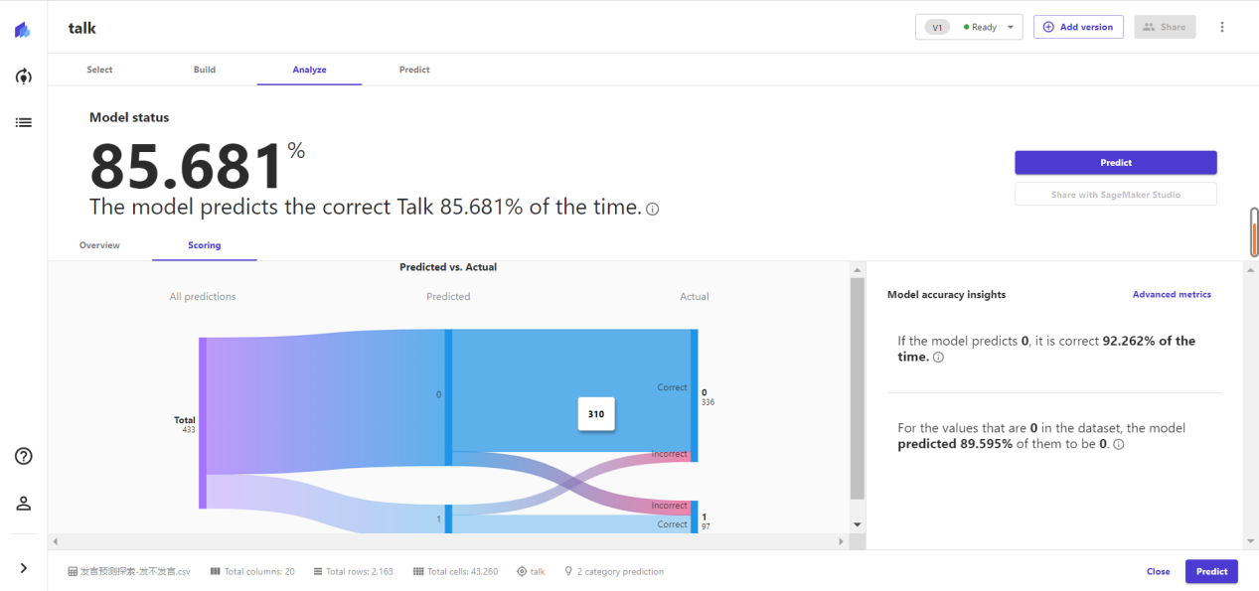The image size is (1259, 591).
Task: Open the user account icon
Action: point(23,503)
